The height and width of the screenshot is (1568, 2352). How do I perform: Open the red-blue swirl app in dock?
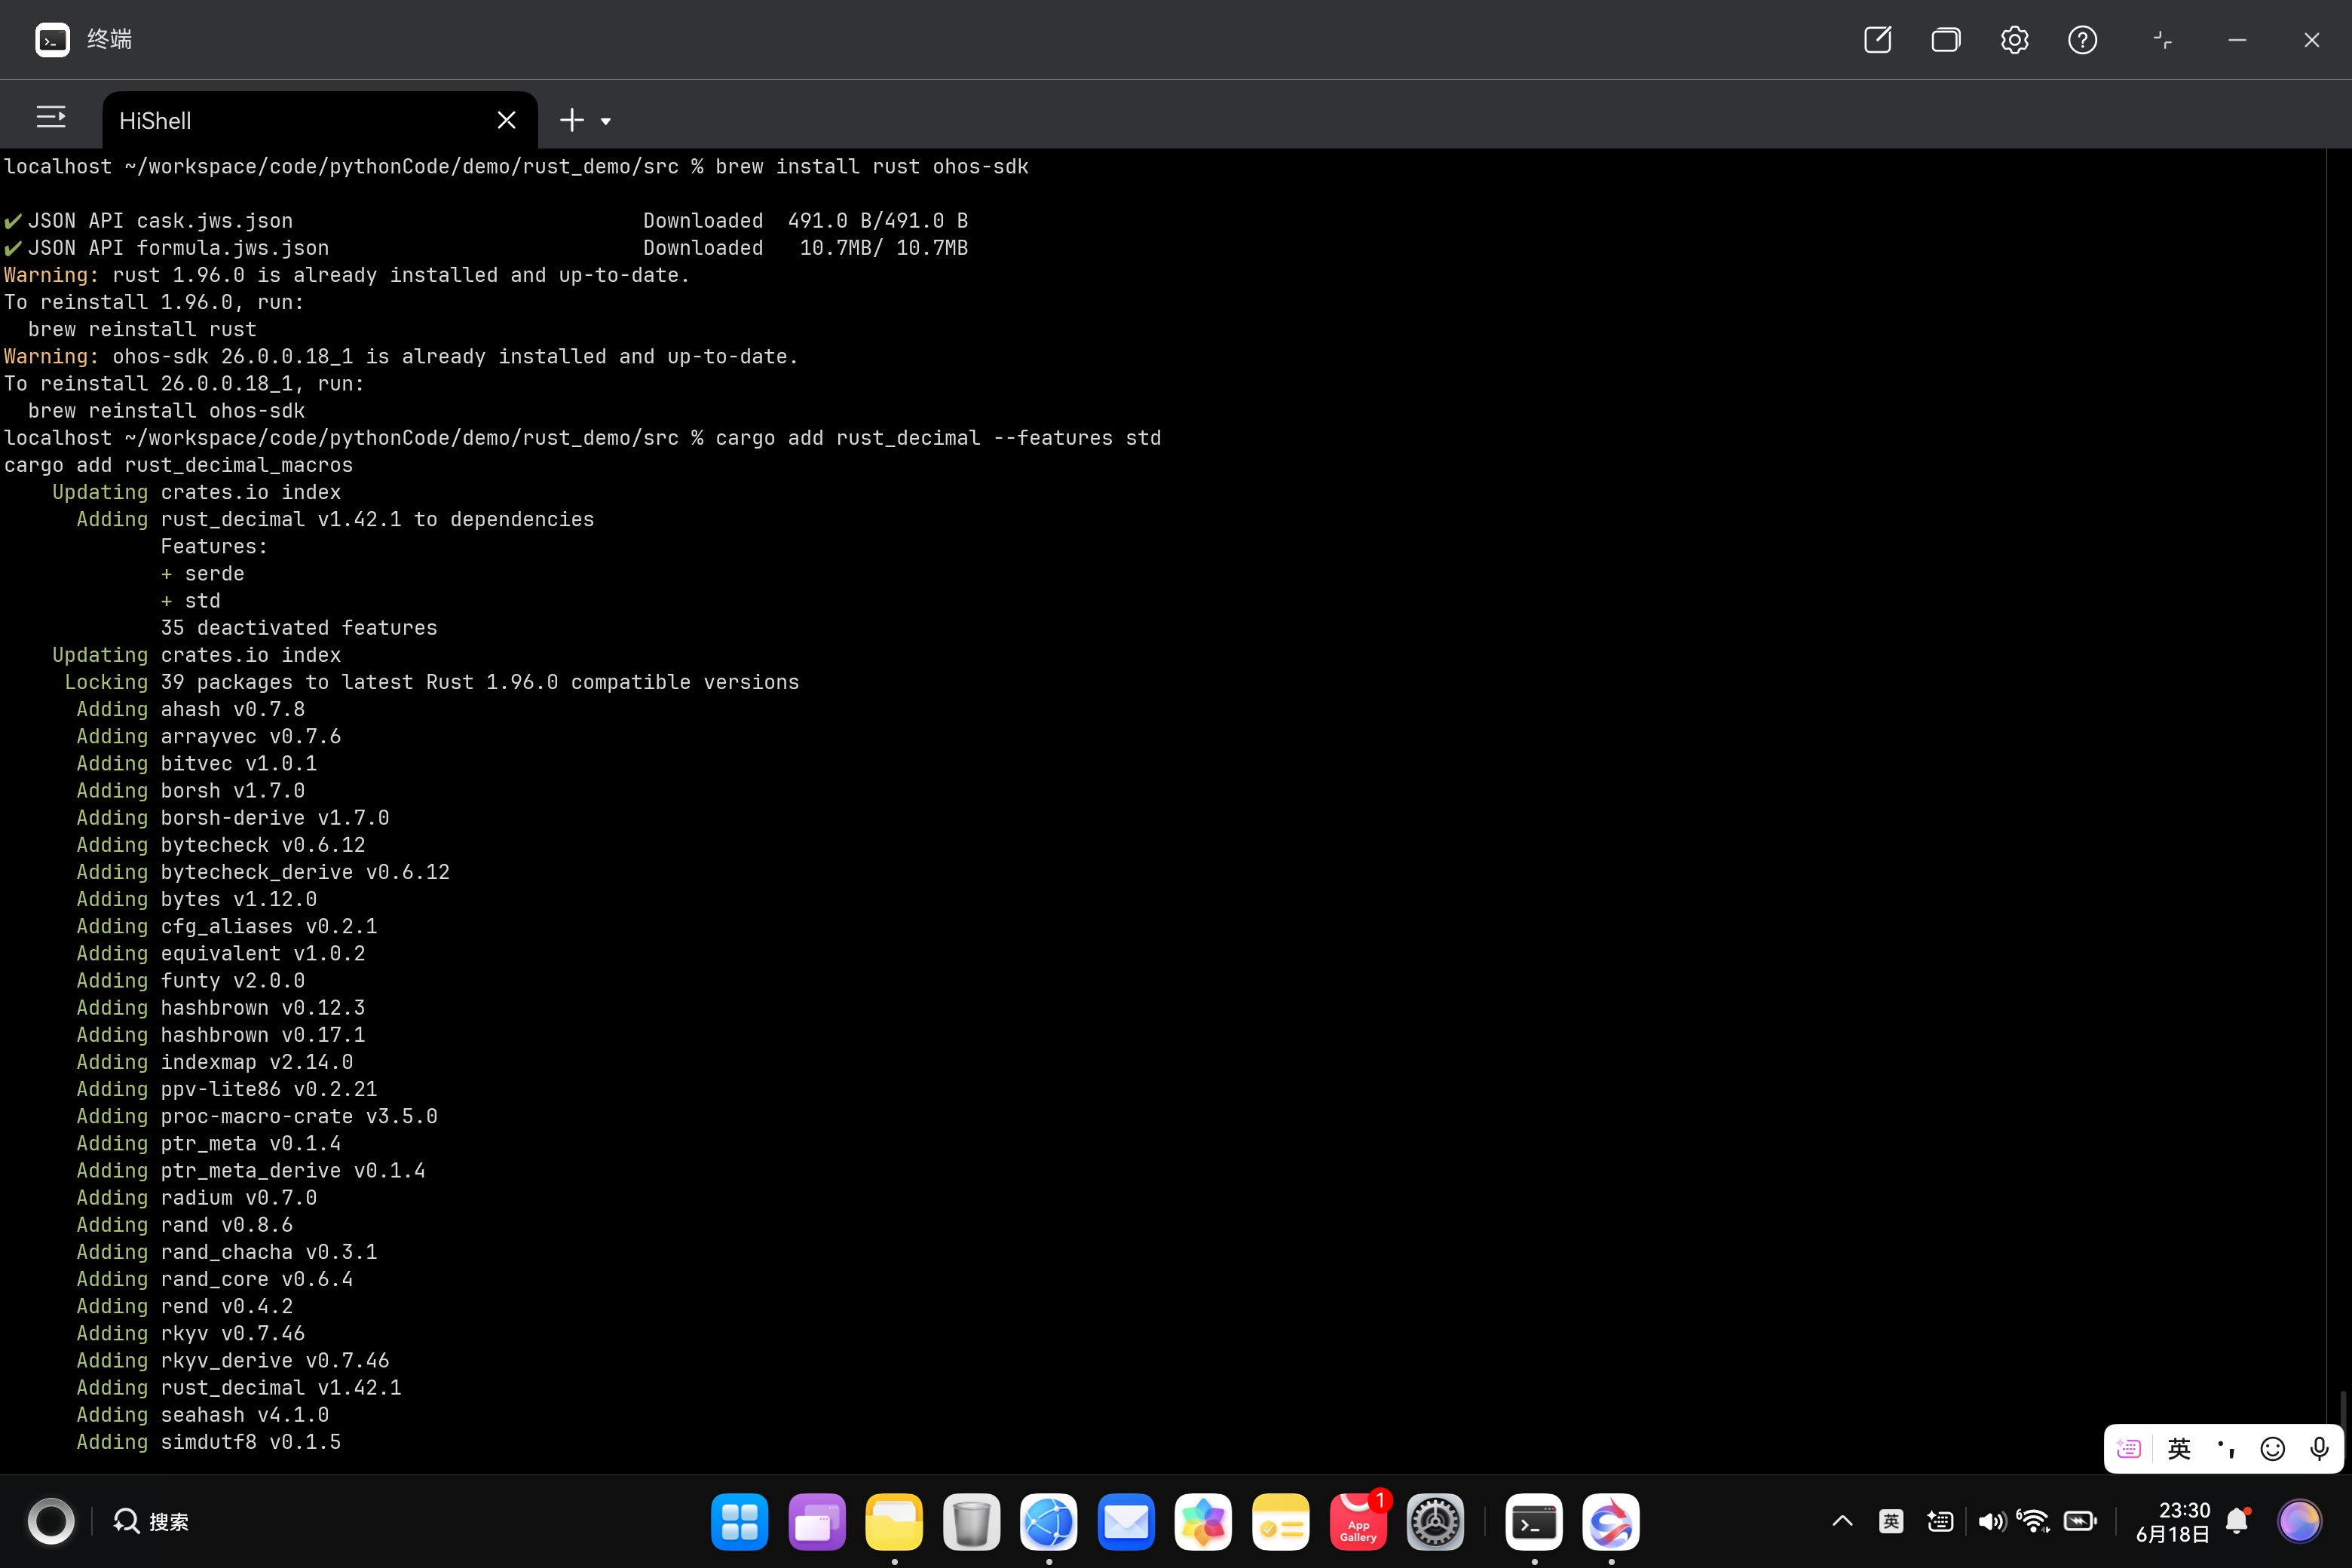(1611, 1522)
